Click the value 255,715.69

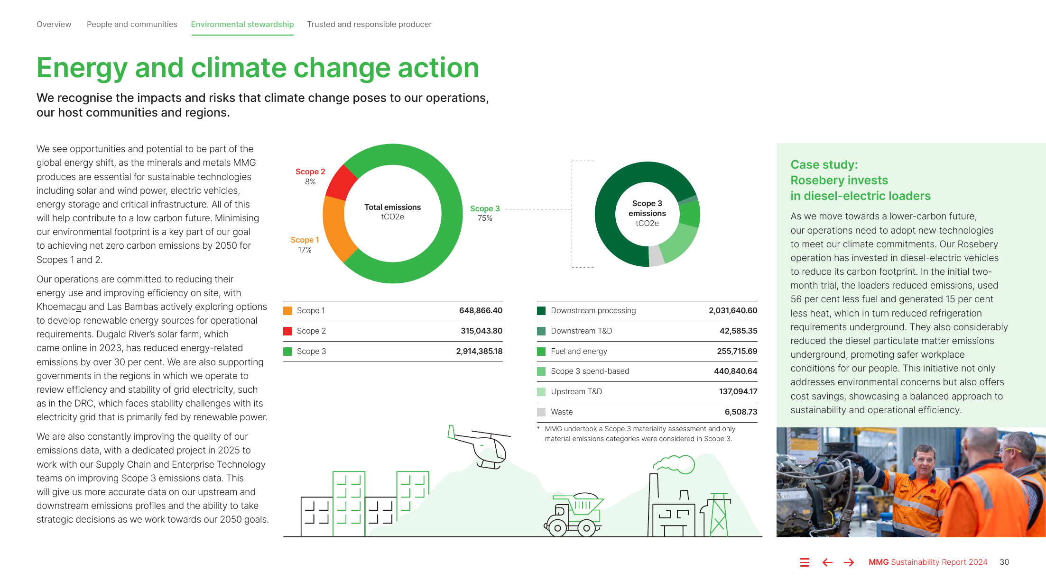[x=737, y=352]
